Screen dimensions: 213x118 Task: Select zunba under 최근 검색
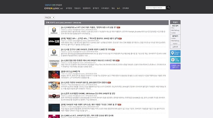pyautogui.click(x=173, y=33)
